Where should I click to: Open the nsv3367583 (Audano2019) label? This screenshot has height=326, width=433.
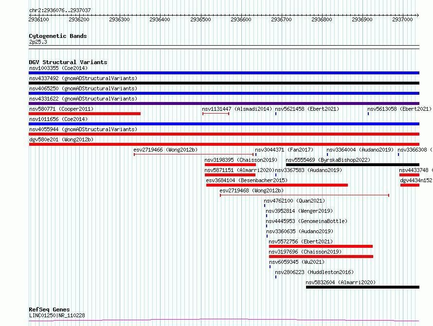tap(308, 170)
